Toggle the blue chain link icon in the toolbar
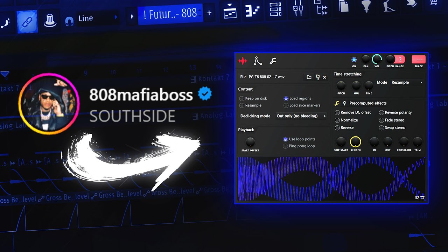 [27, 22]
